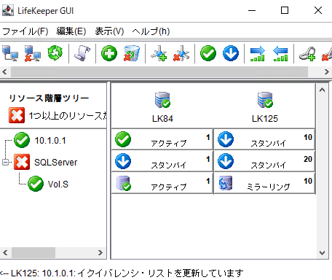Screen dimensions: 332x280
Task: Click the Disconnect from server toolbar icon
Action: pyautogui.click(x=33, y=53)
